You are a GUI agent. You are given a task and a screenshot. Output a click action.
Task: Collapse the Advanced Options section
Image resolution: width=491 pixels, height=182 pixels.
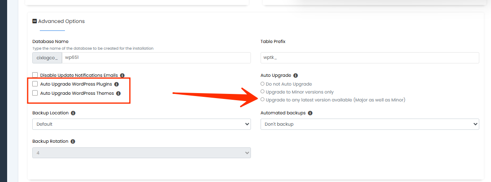35,21
